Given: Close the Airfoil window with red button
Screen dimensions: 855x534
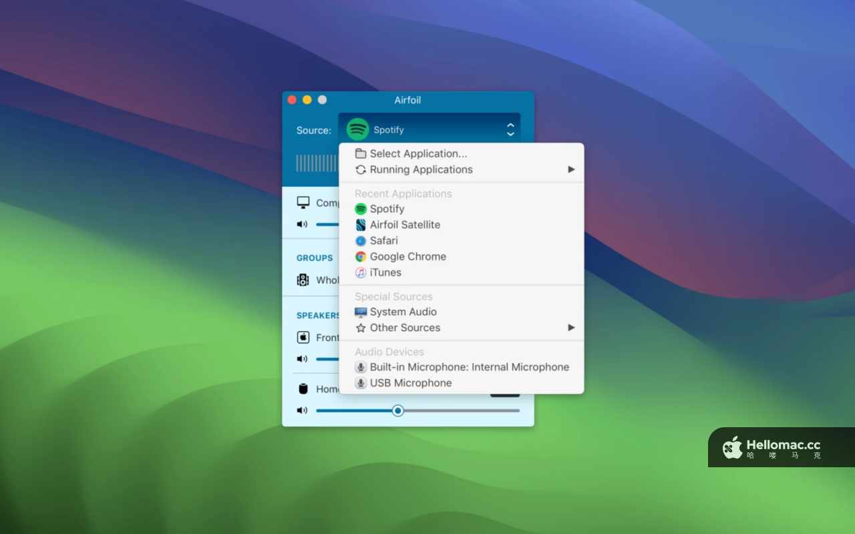Looking at the screenshot, I should coord(292,99).
